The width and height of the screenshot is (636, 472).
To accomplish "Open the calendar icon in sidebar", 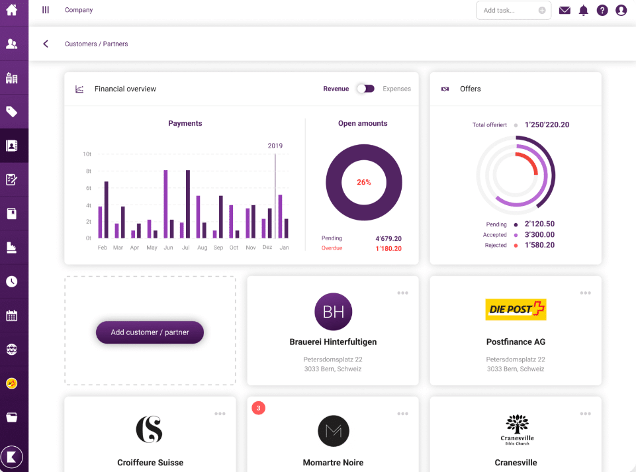I will (12, 315).
